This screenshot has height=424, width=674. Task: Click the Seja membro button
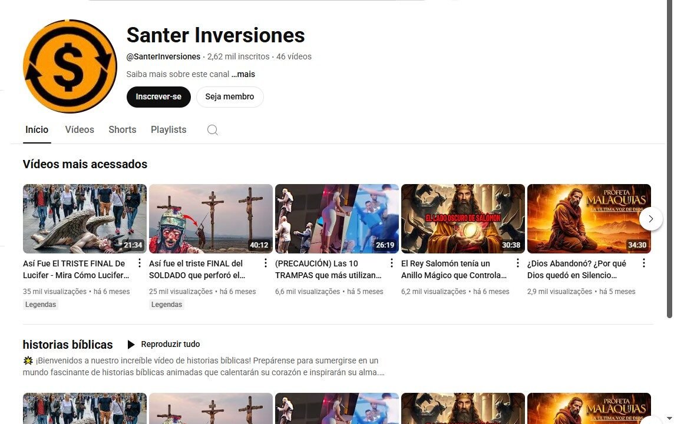point(230,96)
